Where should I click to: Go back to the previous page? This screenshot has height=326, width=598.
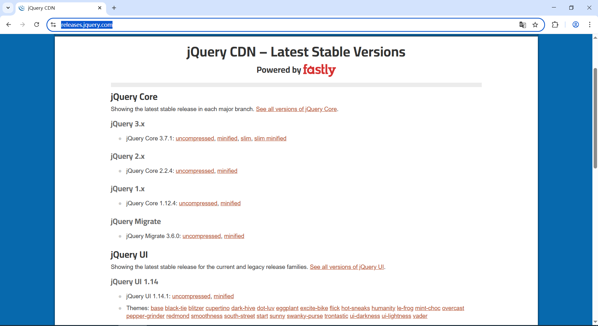pyautogui.click(x=9, y=25)
